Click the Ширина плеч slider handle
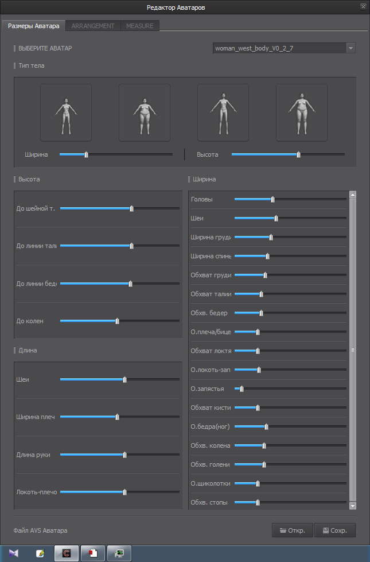The height and width of the screenshot is (562, 370). click(117, 417)
